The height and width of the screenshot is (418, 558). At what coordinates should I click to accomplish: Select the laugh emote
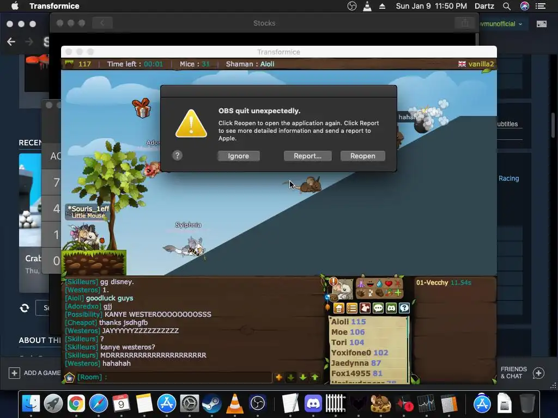[x=370, y=284]
